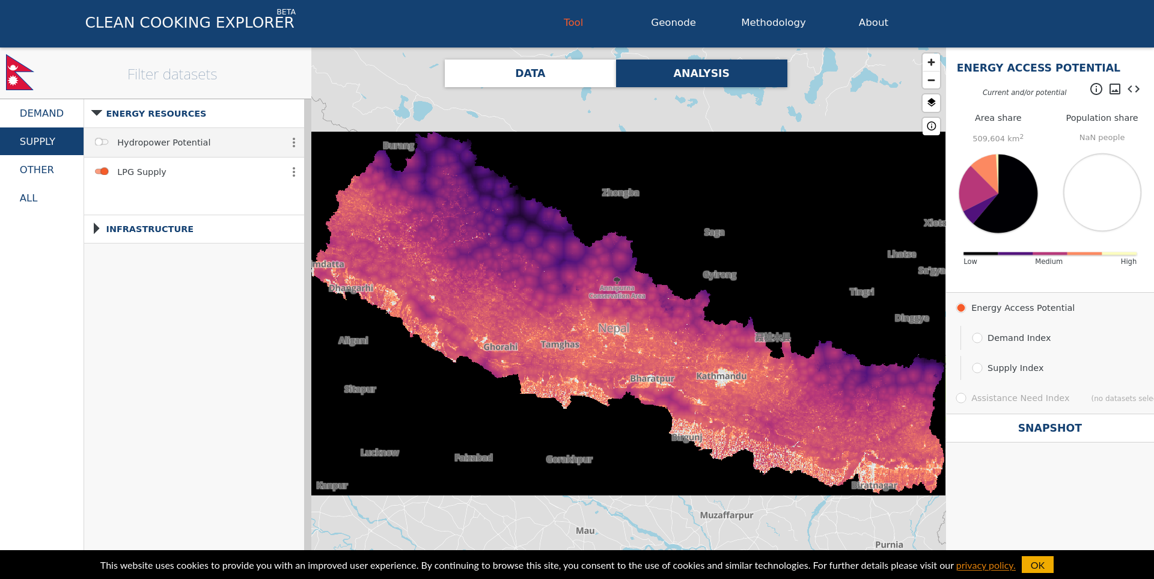Open the embed code icon
This screenshot has width=1154, height=579.
1134,89
